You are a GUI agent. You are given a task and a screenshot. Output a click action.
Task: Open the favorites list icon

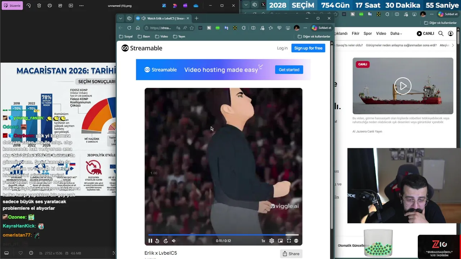(x=270, y=28)
